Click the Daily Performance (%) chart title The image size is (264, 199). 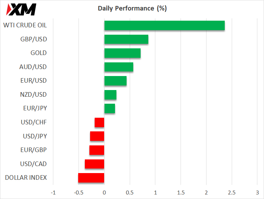tap(132, 8)
